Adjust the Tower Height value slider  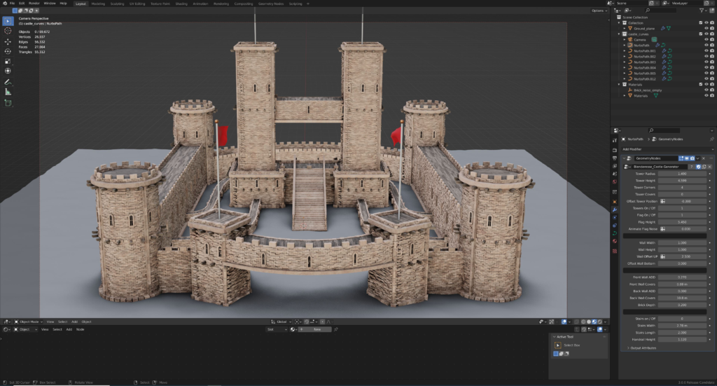click(x=681, y=181)
